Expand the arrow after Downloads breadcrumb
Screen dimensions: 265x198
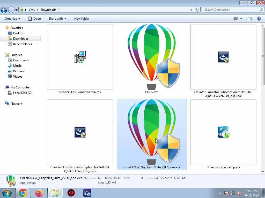click(59, 10)
